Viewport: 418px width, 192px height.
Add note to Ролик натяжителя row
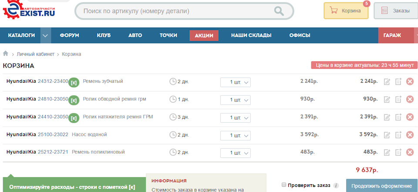398,117
